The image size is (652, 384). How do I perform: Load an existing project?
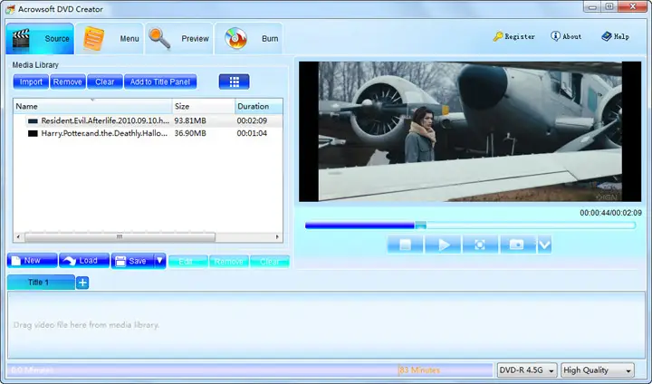tap(84, 261)
